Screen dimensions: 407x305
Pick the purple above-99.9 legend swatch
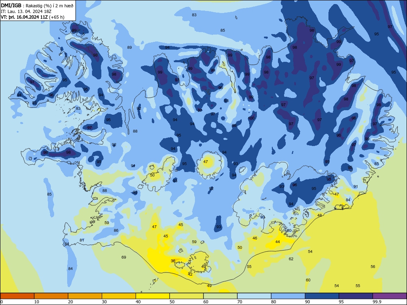pyautogui.click(x=389, y=296)
